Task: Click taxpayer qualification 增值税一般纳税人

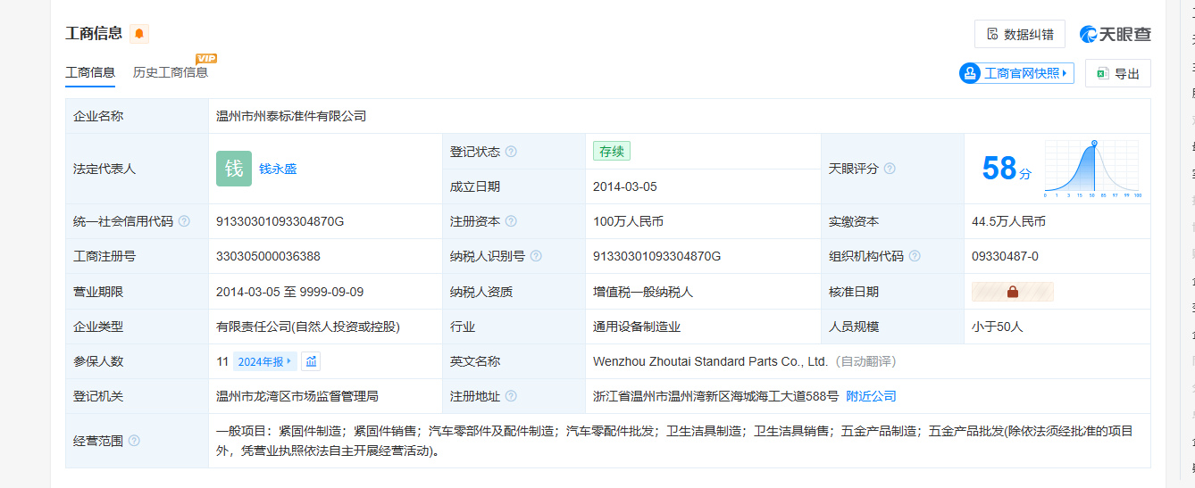Action: click(x=643, y=292)
